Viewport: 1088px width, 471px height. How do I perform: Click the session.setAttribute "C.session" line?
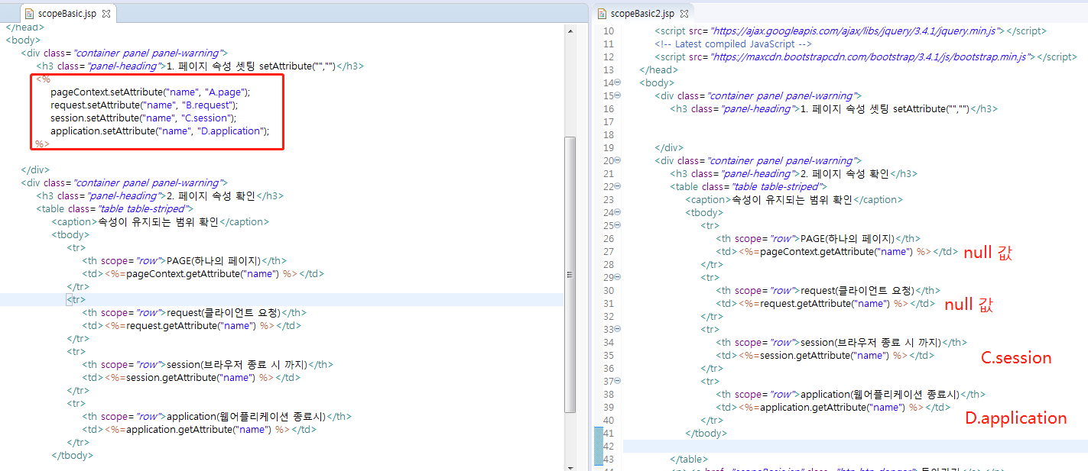point(144,118)
